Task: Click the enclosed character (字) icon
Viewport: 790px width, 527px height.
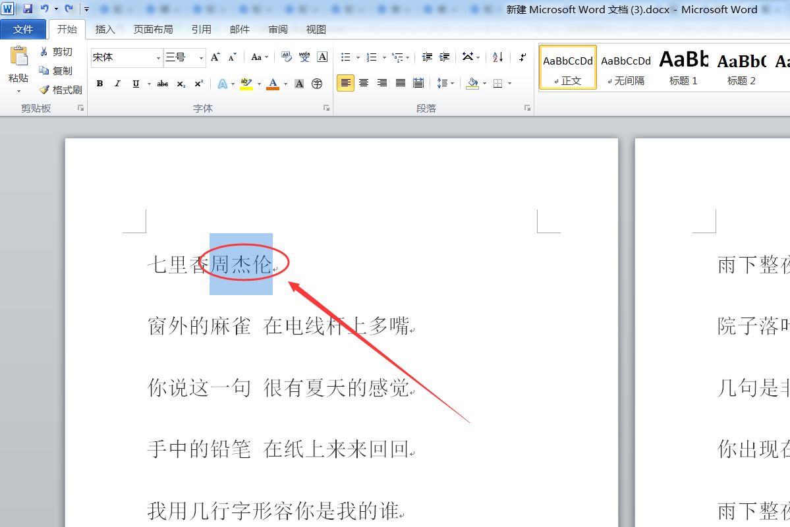Action: click(317, 84)
